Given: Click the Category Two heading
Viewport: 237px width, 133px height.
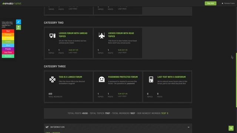Looking at the screenshot, I should point(54,23).
